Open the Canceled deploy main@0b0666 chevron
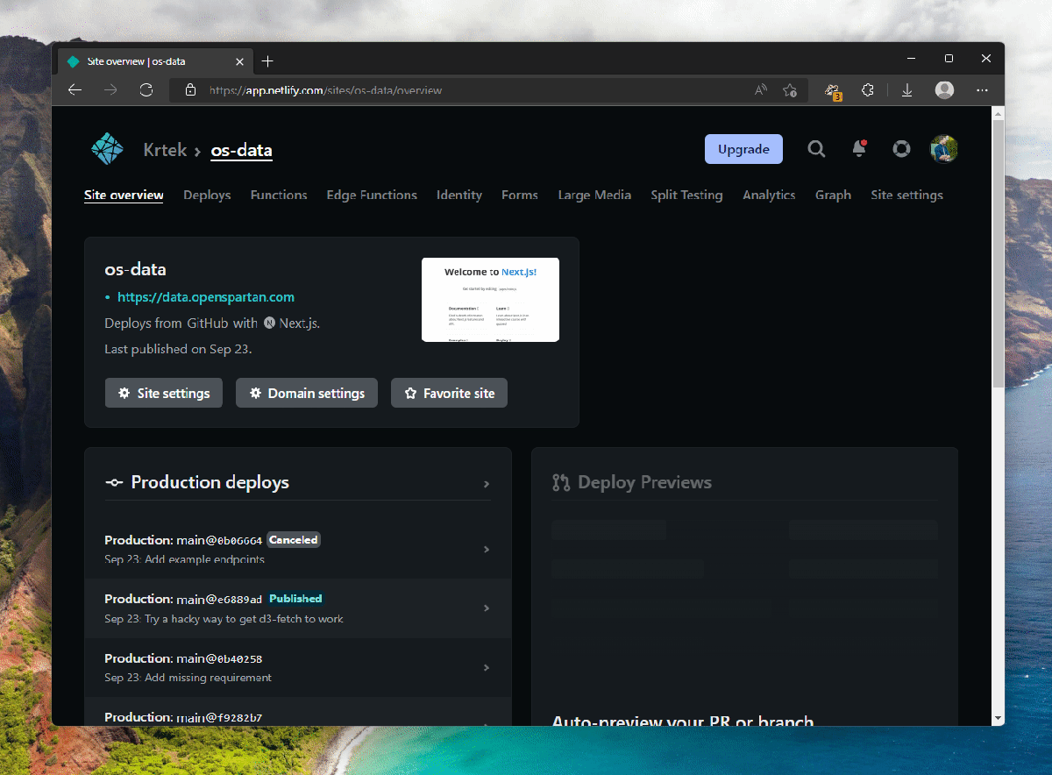Viewport: 1052px width, 775px height. click(487, 550)
